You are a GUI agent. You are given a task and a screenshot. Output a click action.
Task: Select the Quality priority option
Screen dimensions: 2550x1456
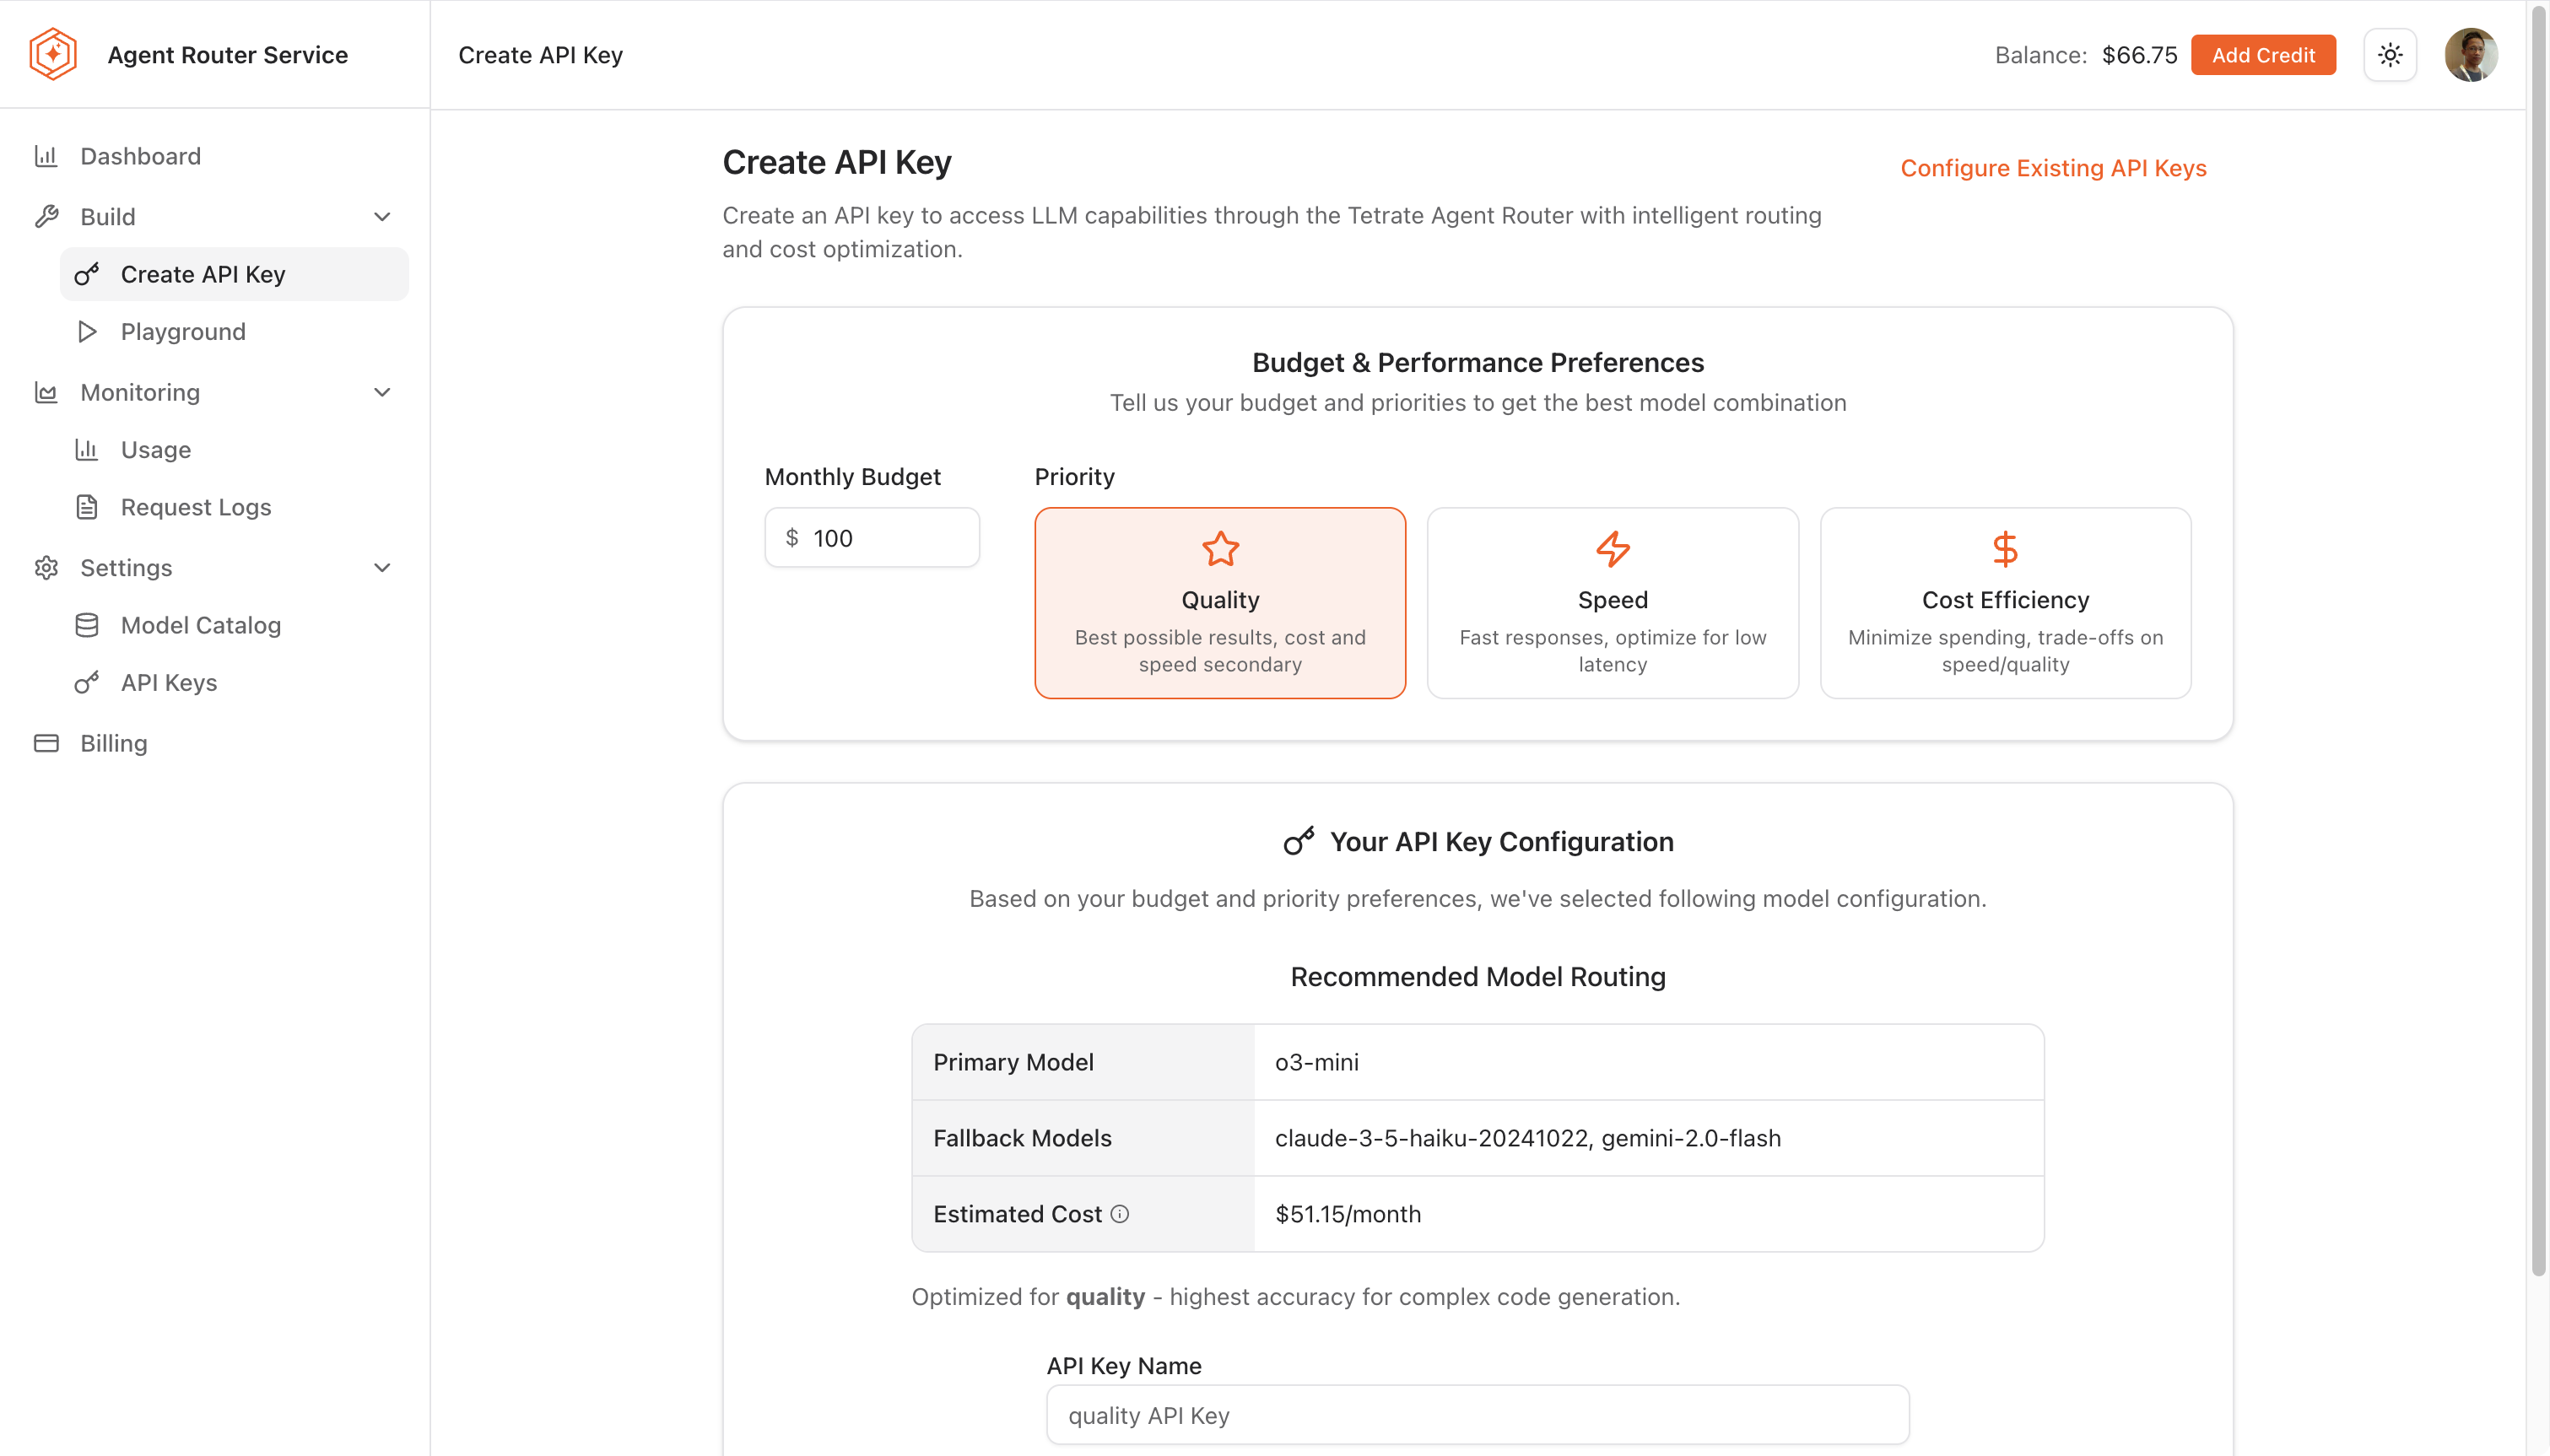pyautogui.click(x=1219, y=603)
